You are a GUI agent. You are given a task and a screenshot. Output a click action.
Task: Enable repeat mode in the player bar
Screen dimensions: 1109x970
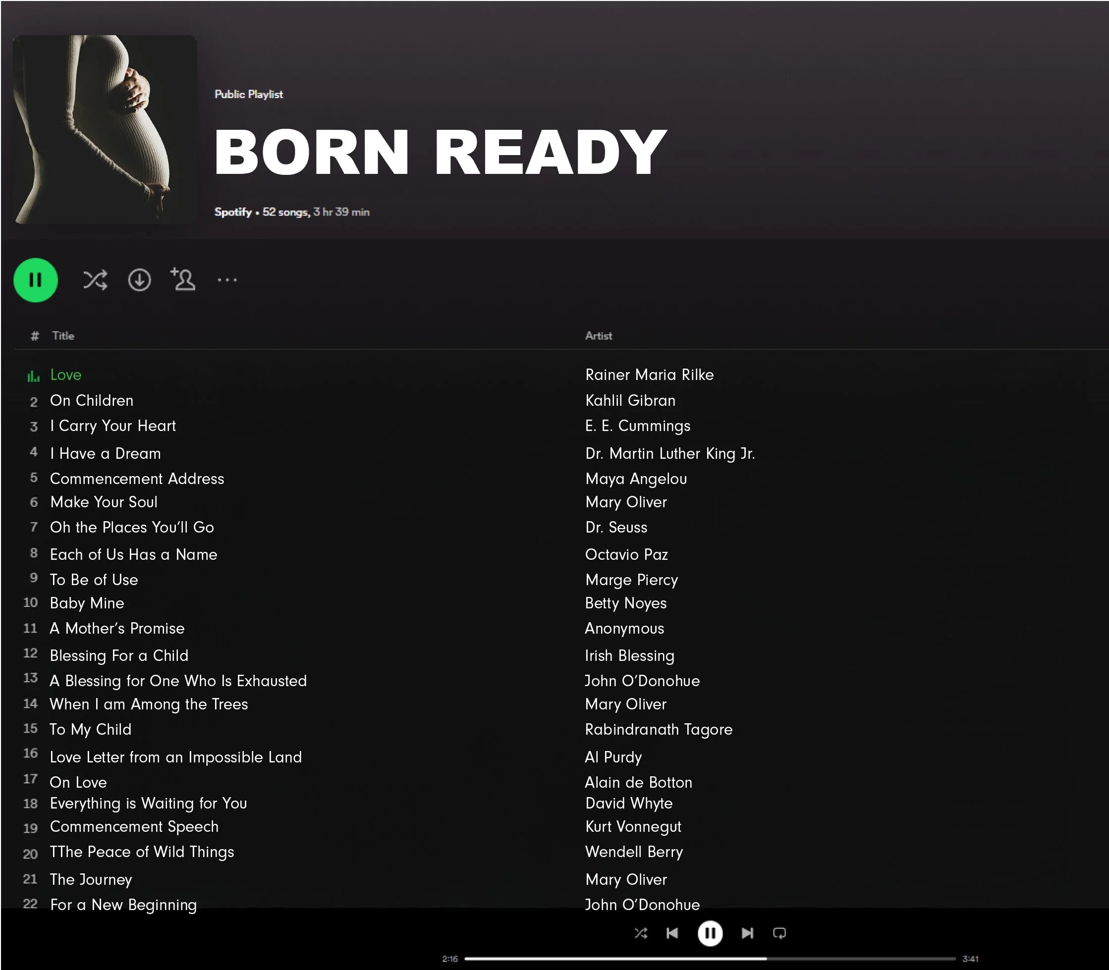click(780, 933)
